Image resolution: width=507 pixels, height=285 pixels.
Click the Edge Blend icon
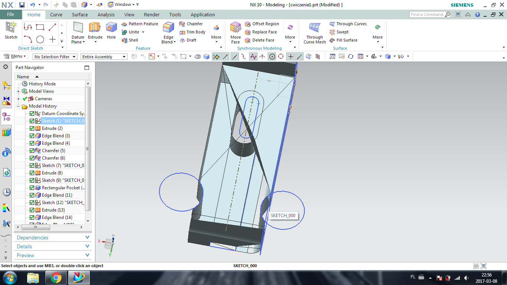(x=169, y=28)
